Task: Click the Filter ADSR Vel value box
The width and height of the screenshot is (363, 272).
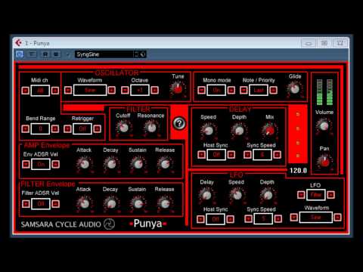Action: [41, 204]
